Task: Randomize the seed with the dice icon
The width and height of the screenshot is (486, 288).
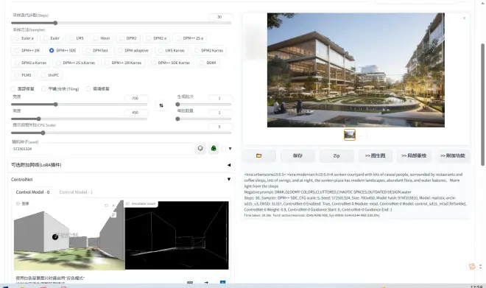Action: click(x=200, y=149)
